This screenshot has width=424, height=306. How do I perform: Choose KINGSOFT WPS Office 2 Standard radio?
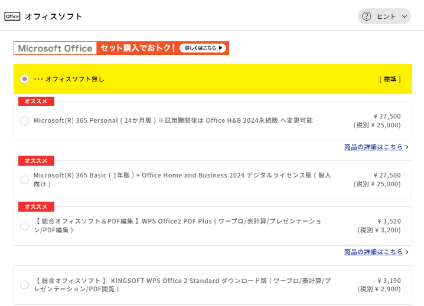point(24,285)
